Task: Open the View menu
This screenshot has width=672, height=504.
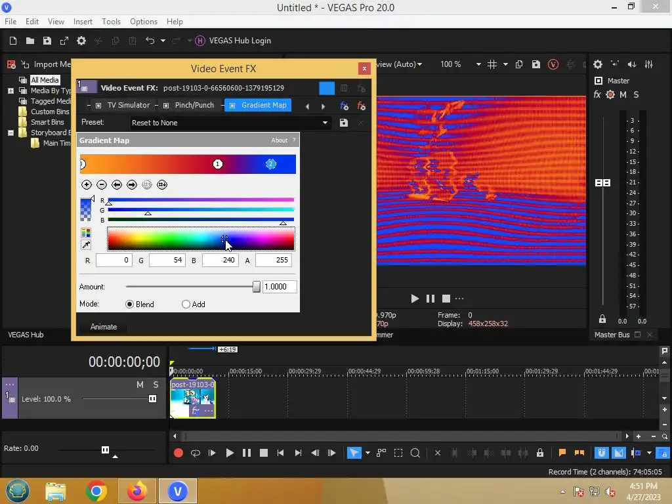Action: pos(56,22)
